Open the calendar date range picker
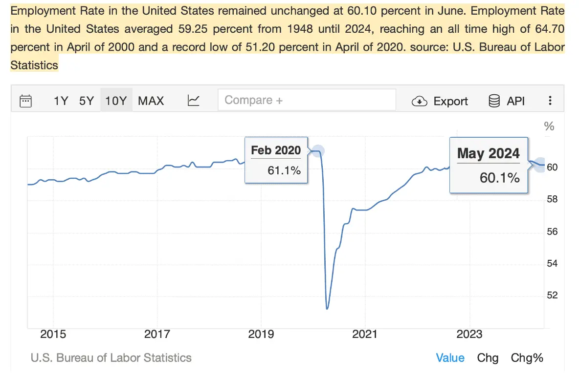The image size is (579, 377). pyautogui.click(x=25, y=101)
